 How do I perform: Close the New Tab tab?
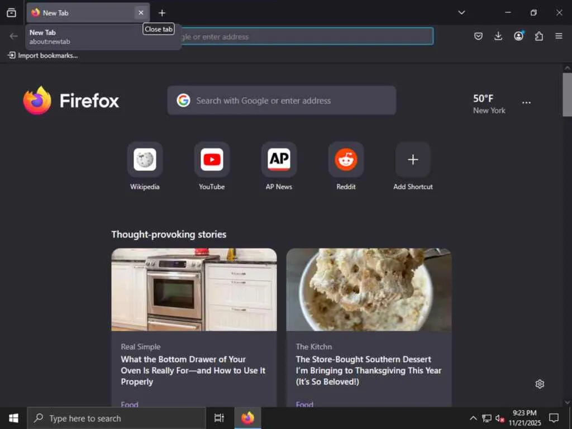[141, 13]
